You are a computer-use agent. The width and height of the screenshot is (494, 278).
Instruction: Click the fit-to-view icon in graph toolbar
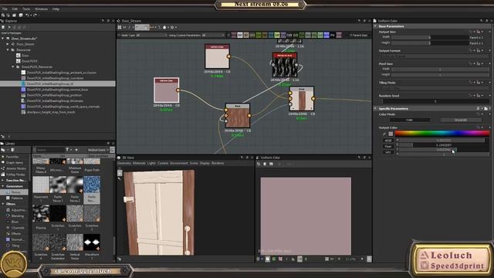[x=120, y=28]
